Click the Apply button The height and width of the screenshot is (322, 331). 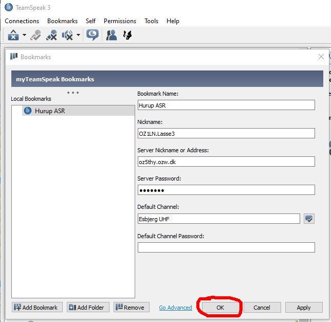(x=304, y=308)
